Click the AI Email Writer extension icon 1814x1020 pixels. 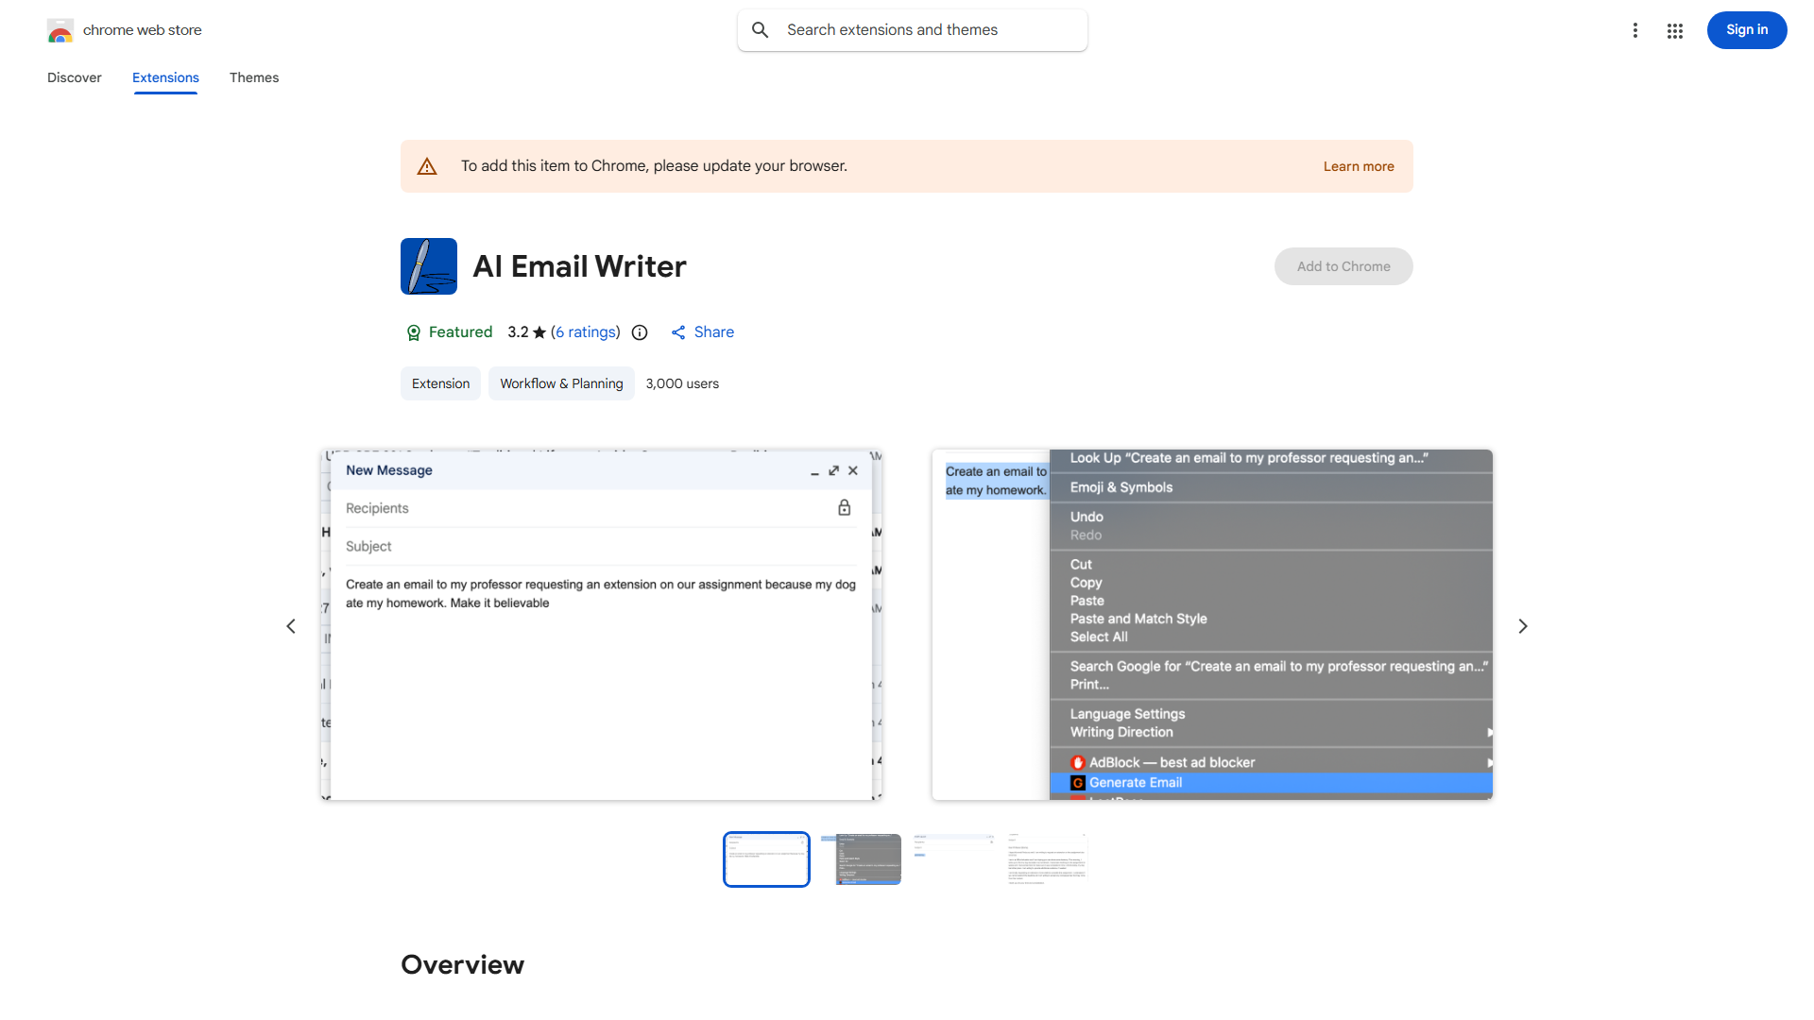point(428,265)
